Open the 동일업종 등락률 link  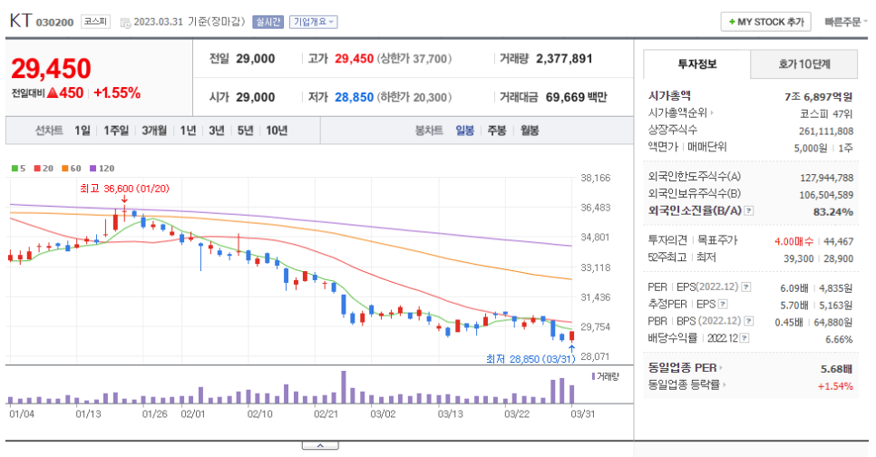click(x=684, y=385)
